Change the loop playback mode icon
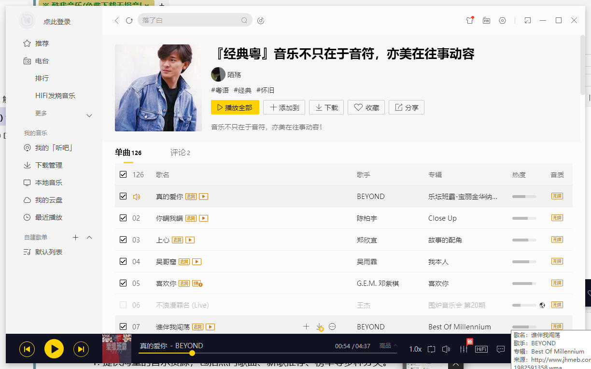Viewport: 591px width, 369px height. point(431,349)
